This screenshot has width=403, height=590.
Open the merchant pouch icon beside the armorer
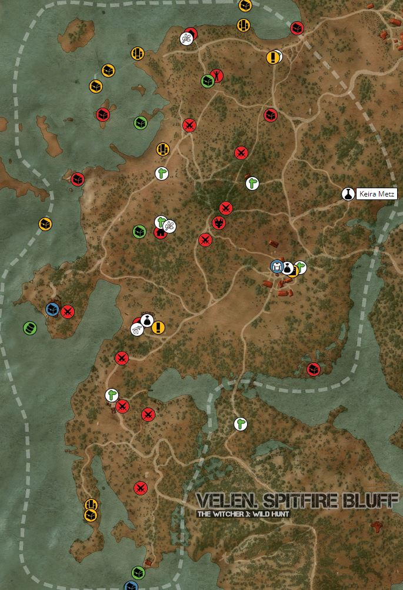288,268
